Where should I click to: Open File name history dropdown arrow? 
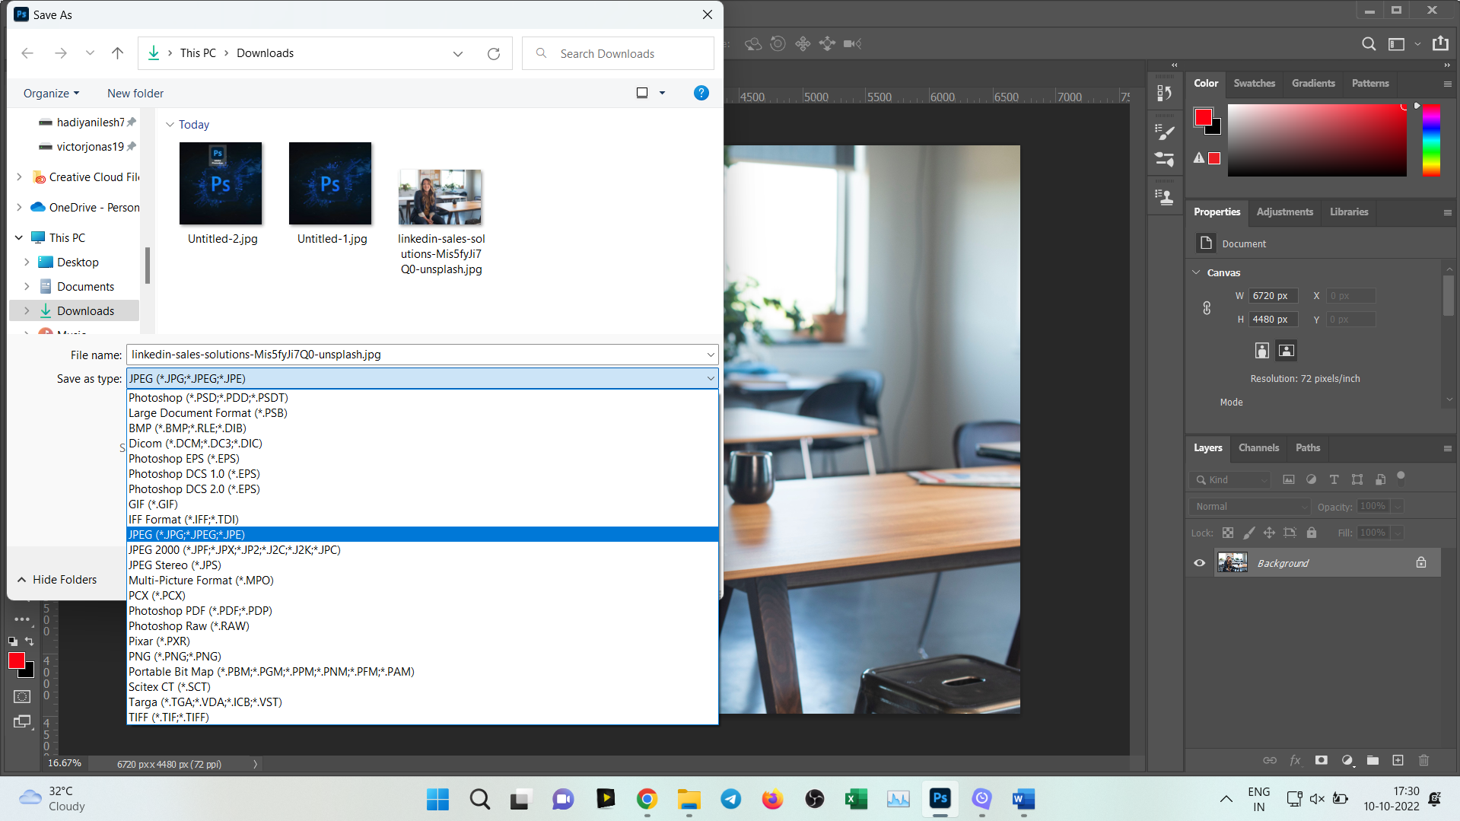[x=711, y=355]
